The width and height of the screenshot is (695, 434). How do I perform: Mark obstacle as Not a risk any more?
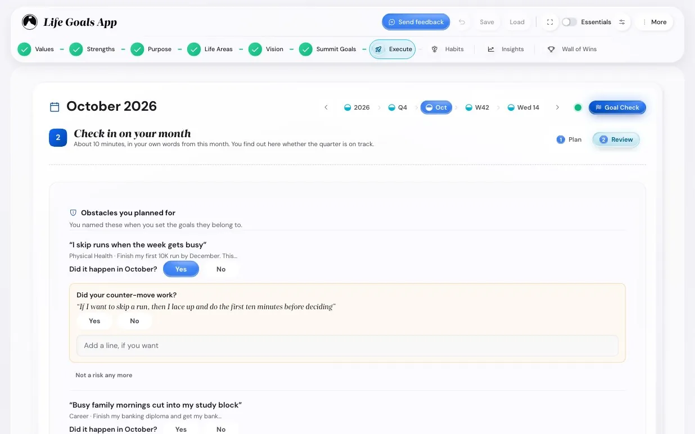point(104,375)
